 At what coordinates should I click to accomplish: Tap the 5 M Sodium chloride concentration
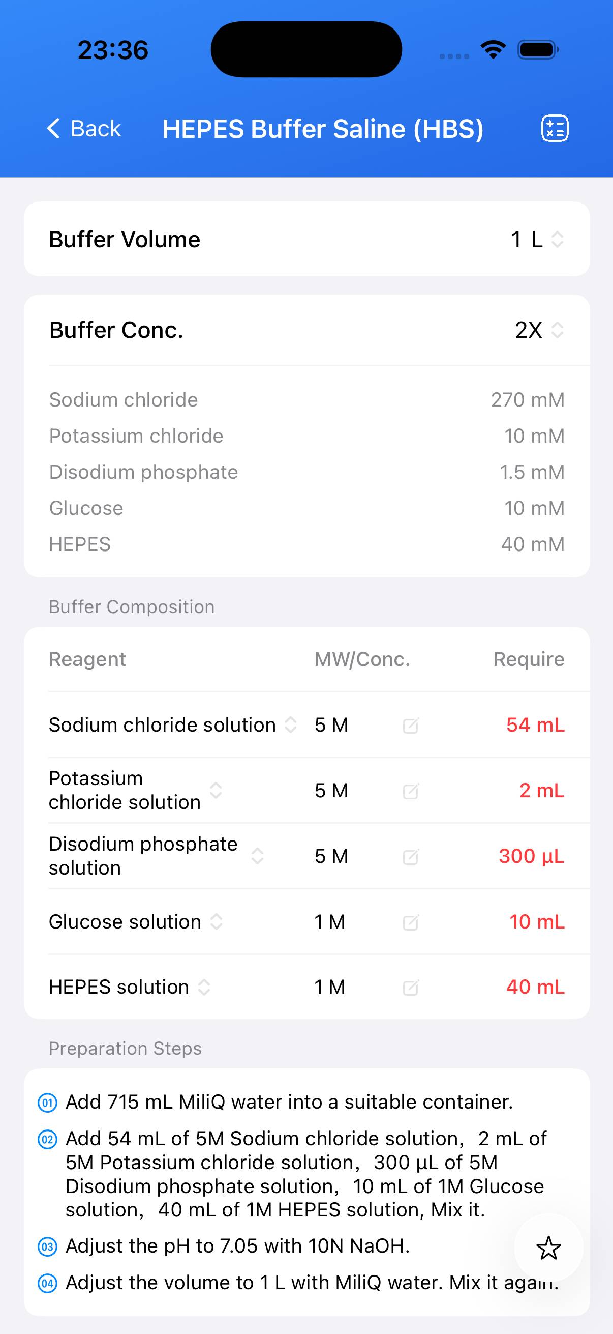pyautogui.click(x=331, y=725)
